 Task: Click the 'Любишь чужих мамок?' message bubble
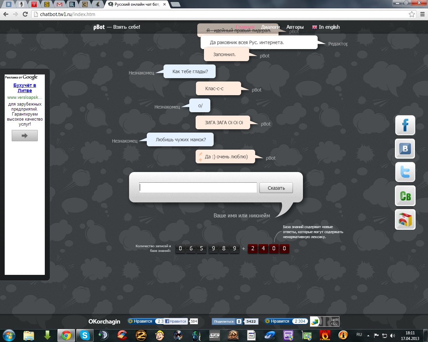pos(181,140)
